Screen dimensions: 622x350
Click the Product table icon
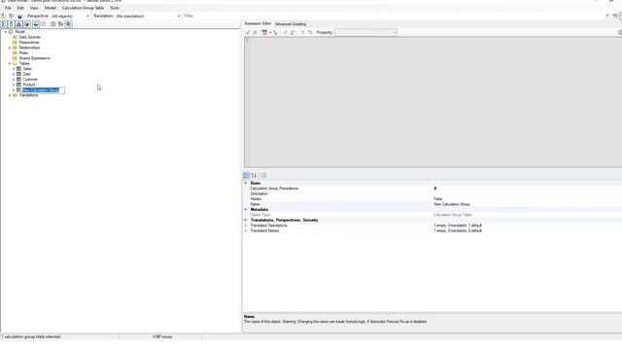(x=18, y=85)
